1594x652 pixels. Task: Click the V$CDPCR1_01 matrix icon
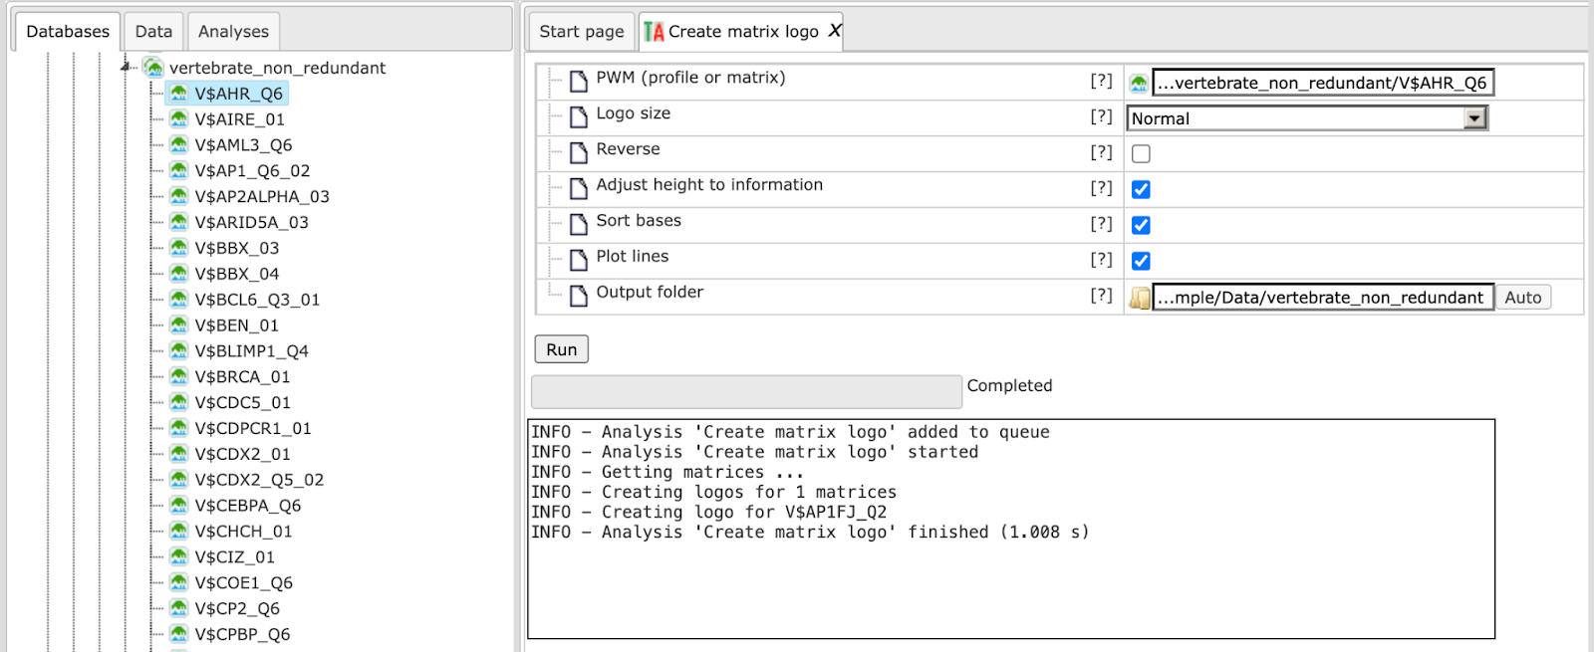(x=179, y=428)
